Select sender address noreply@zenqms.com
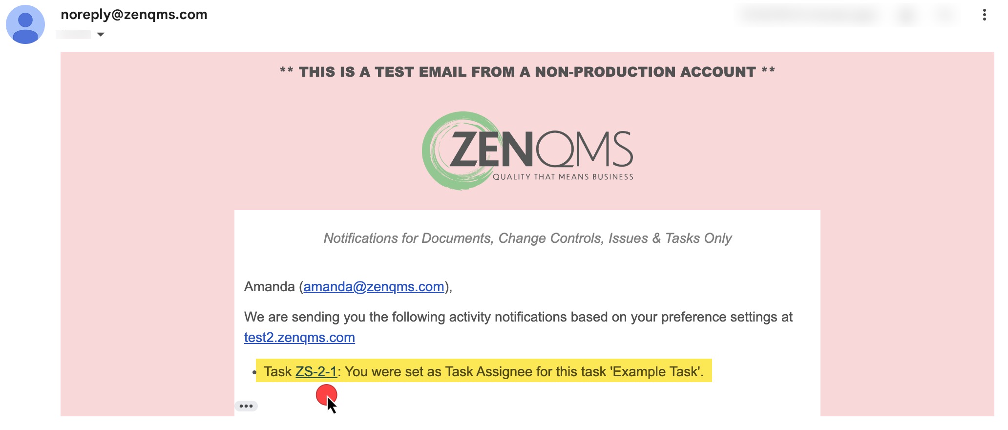 coord(134,15)
